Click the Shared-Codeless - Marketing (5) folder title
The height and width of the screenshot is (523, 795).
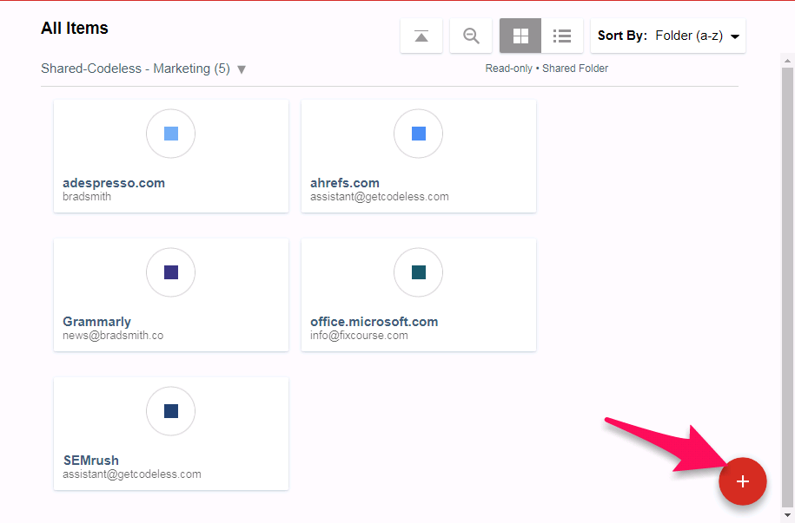point(136,69)
